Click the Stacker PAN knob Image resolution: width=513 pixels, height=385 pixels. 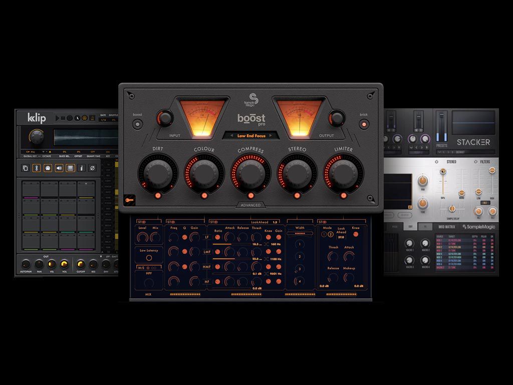point(423,180)
